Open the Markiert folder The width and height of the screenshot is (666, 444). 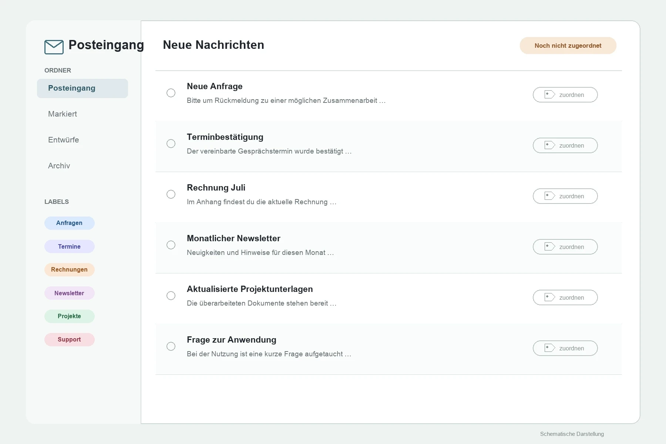(63, 114)
